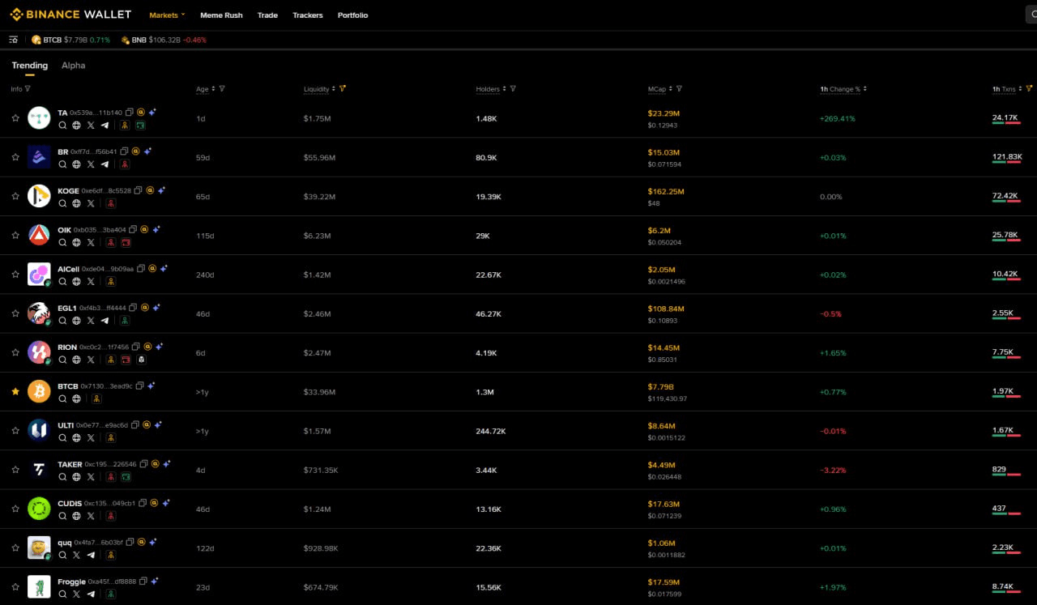Sort by 1h Change % arrows
Image resolution: width=1037 pixels, height=605 pixels.
point(865,89)
